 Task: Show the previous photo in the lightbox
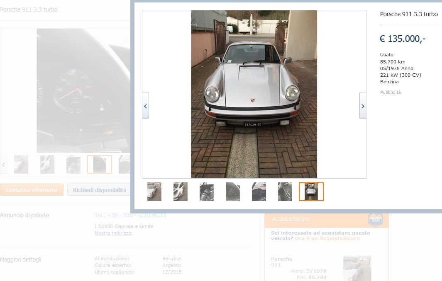point(145,106)
